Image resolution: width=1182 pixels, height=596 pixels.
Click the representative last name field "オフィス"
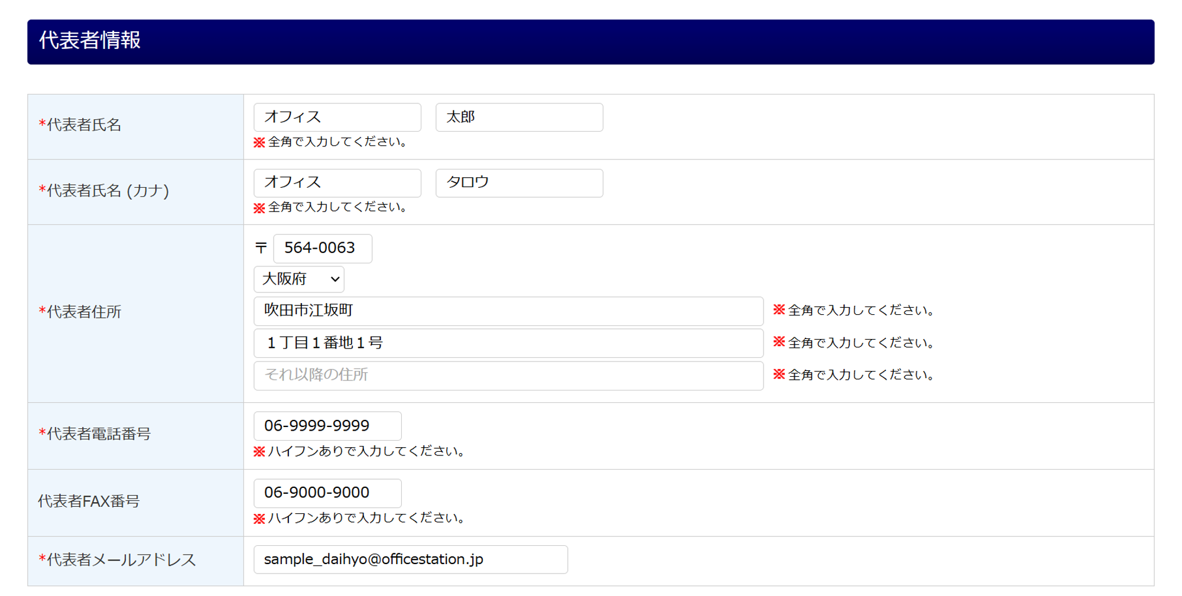(337, 117)
